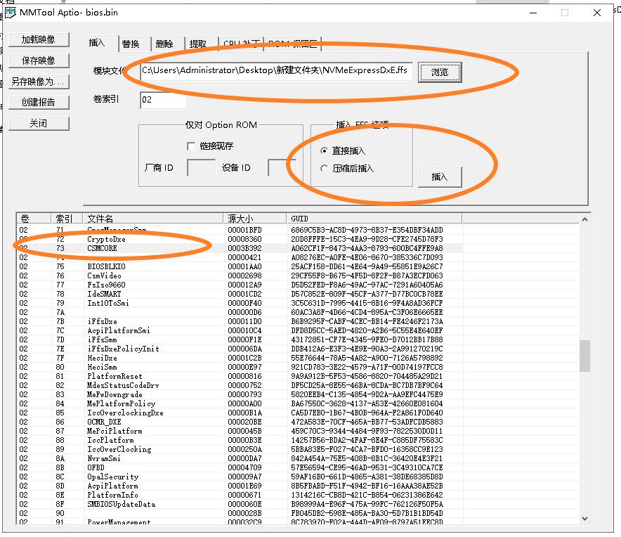Click 加载映像 (Load Image) button

(39, 39)
